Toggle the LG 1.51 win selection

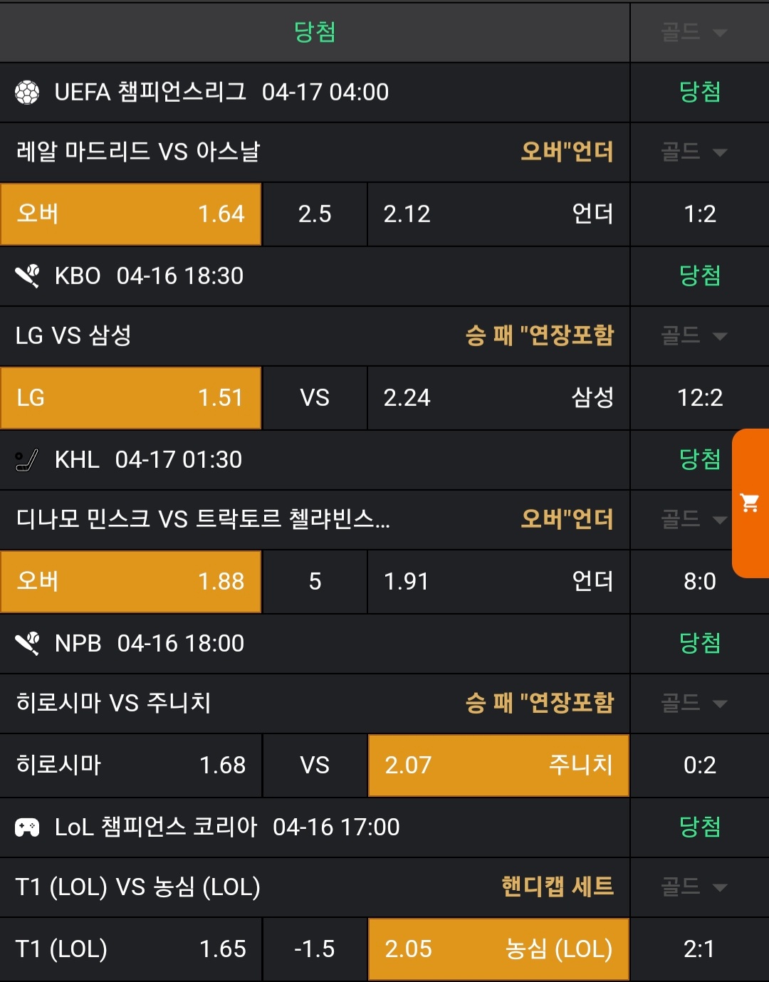pos(131,398)
